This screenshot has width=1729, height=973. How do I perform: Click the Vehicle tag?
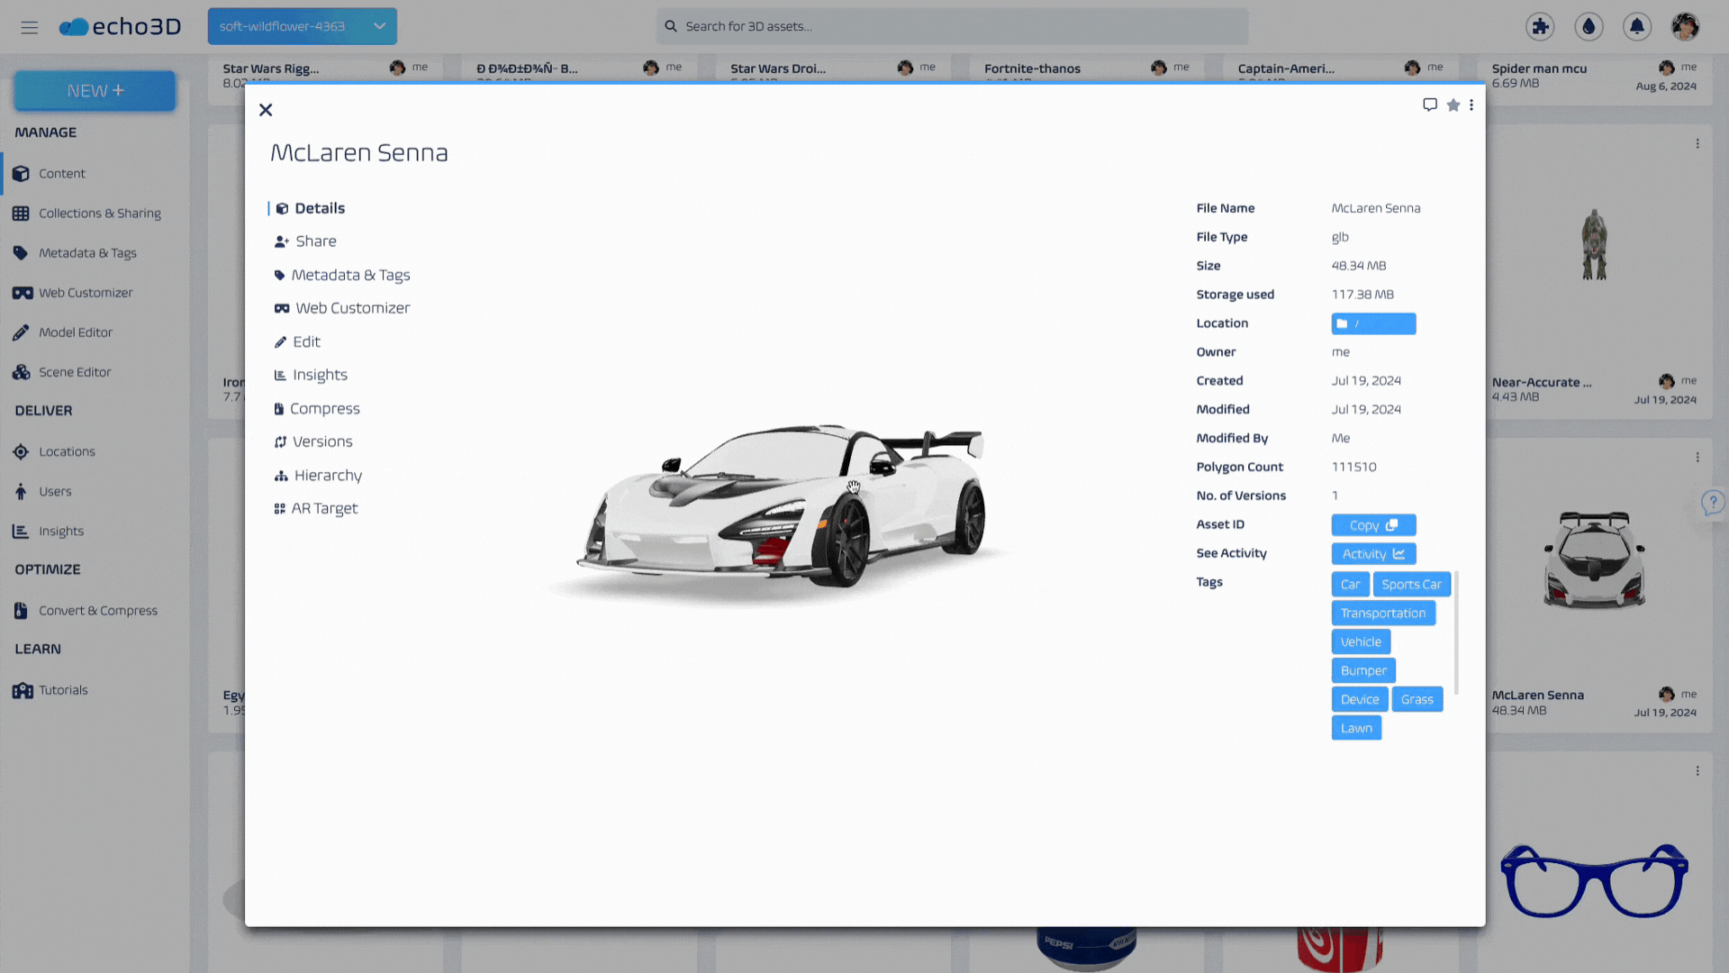(1361, 642)
